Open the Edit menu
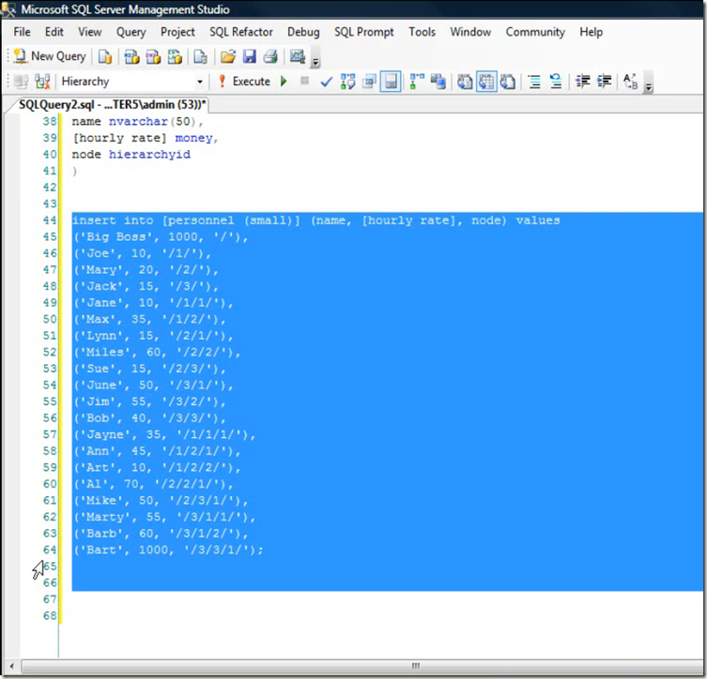 (54, 32)
